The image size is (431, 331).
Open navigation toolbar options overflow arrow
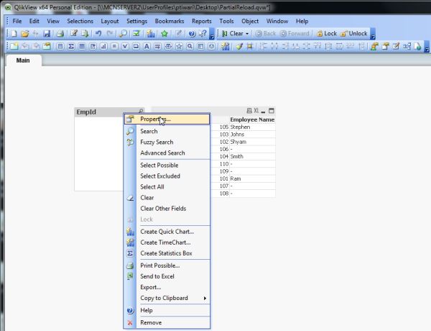(x=373, y=34)
